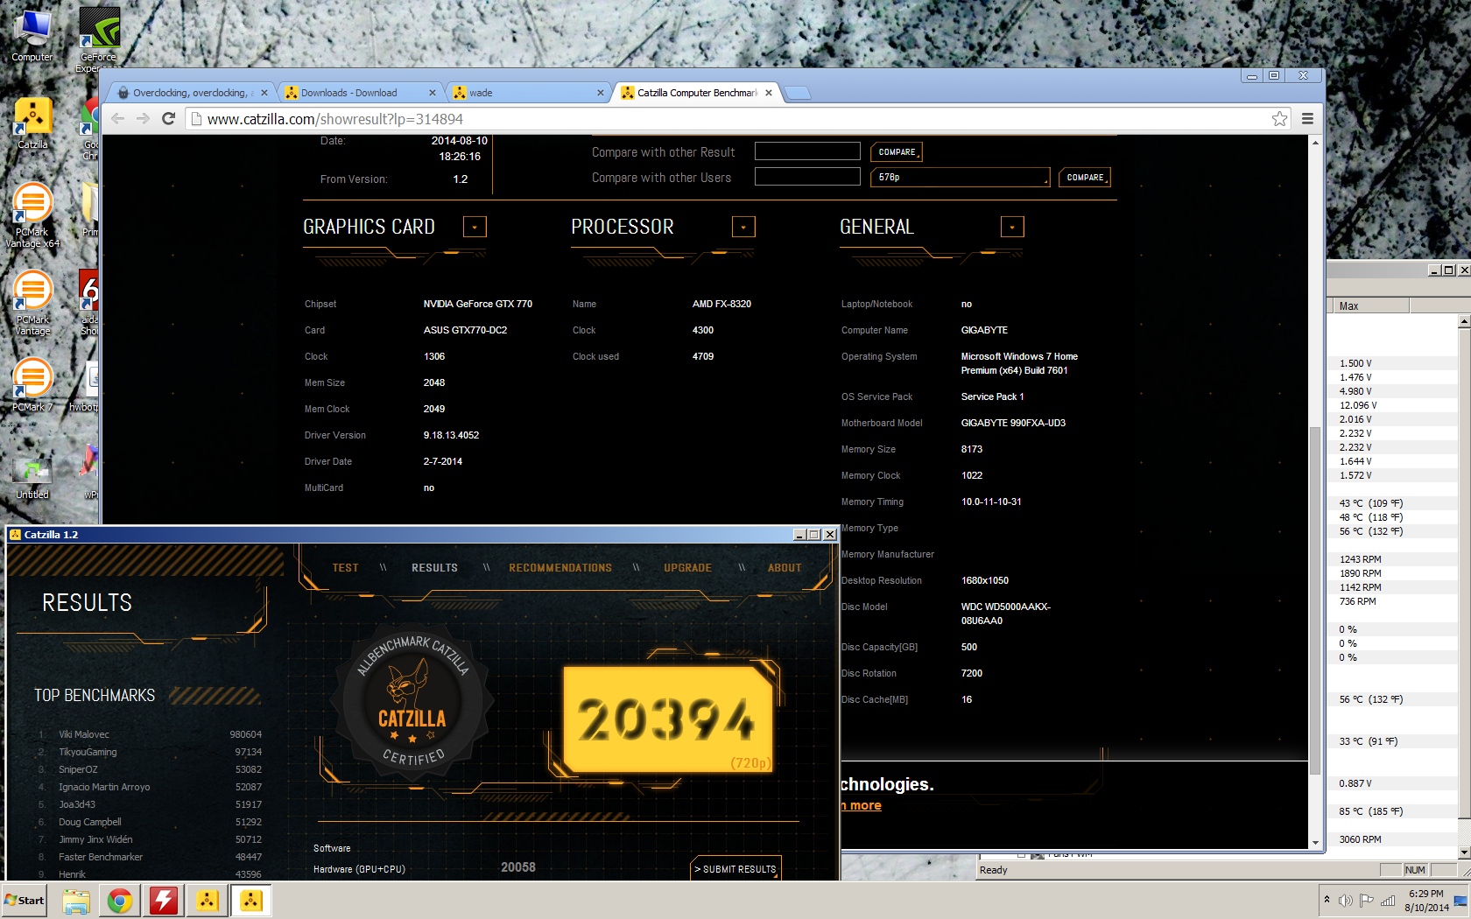Viewport: 1471px width, 919px height.
Task: Click the first Catzilla taskbar icon
Action: (208, 901)
